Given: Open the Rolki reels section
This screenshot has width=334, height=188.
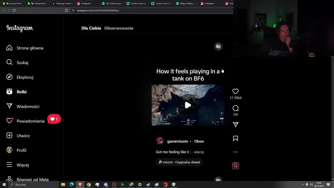Looking at the screenshot, I should [16, 92].
